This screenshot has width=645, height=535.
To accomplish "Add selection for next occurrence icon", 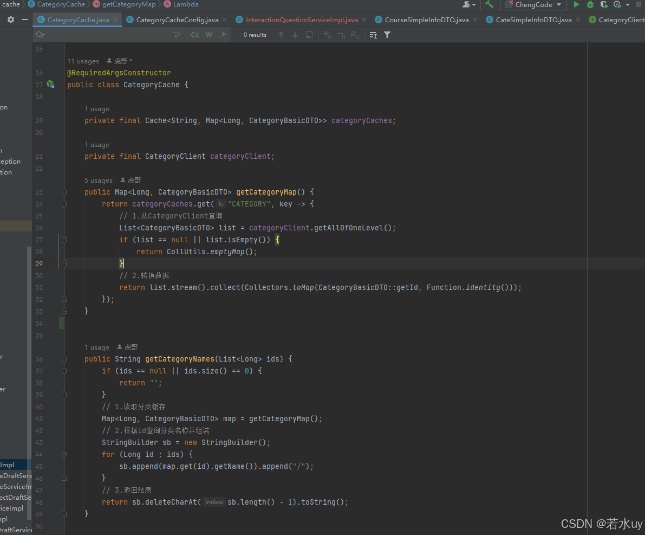I will click(328, 35).
